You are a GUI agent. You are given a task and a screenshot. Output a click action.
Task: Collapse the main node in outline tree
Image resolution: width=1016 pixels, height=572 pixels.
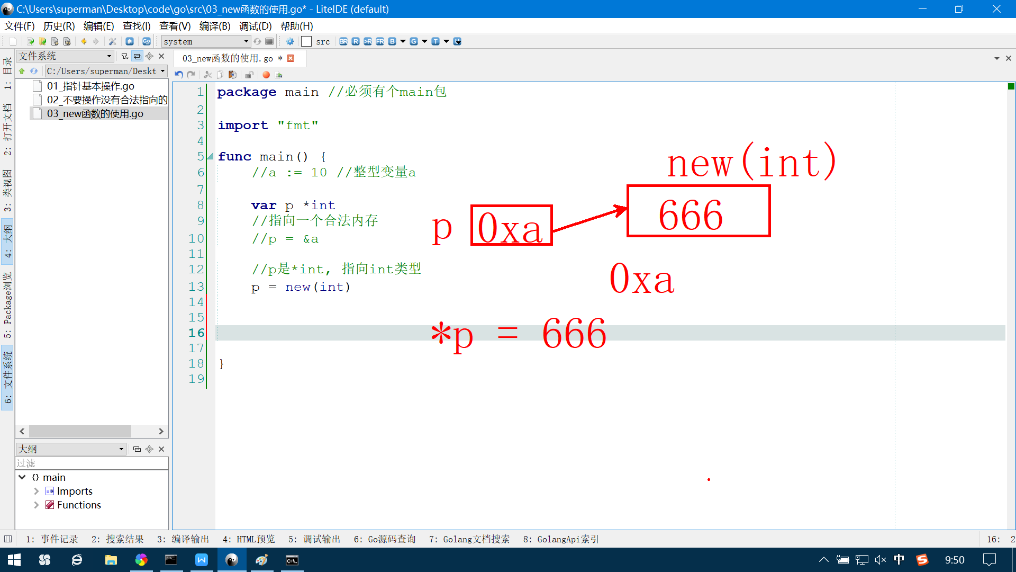[22, 477]
